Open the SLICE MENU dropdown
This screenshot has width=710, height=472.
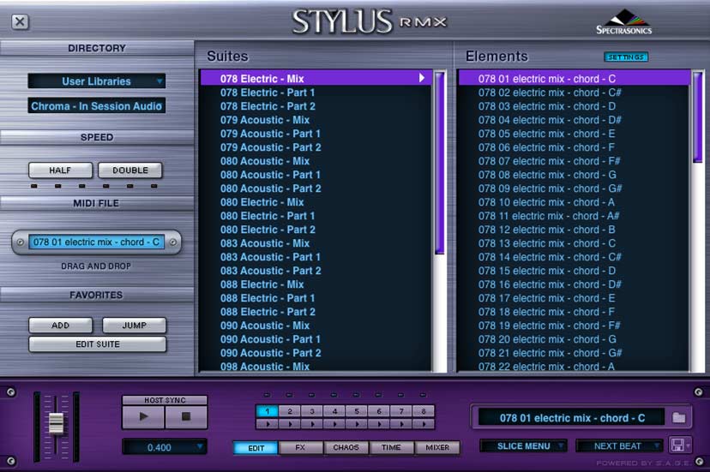click(x=523, y=446)
